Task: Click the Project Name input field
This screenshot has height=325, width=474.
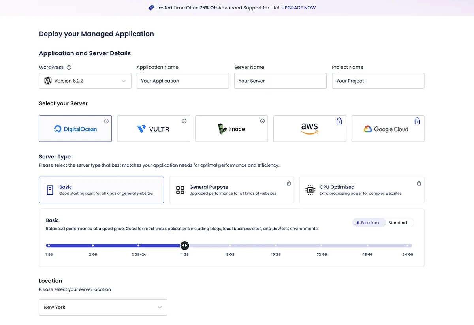Action: click(x=378, y=81)
